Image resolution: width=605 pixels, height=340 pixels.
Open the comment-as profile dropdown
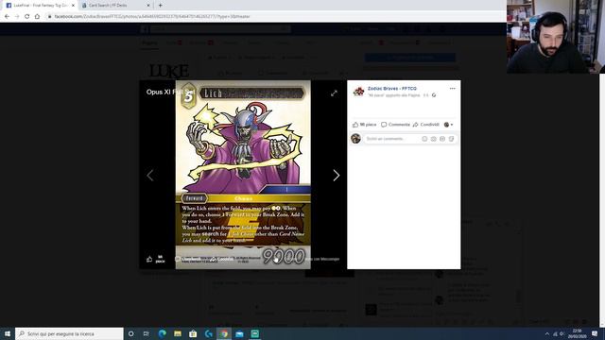(448, 125)
